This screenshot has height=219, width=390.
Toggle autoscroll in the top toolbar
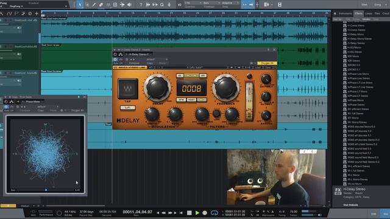[x=245, y=4]
